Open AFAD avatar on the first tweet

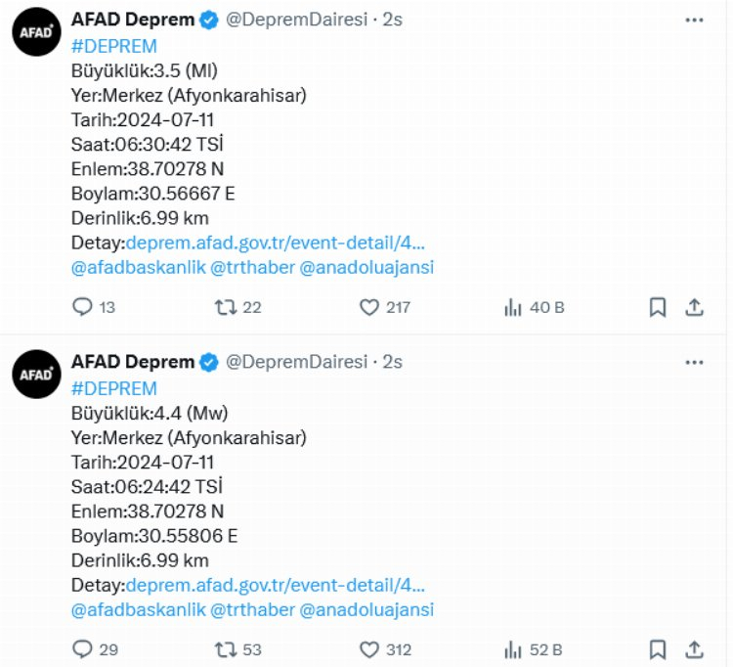[x=37, y=32]
